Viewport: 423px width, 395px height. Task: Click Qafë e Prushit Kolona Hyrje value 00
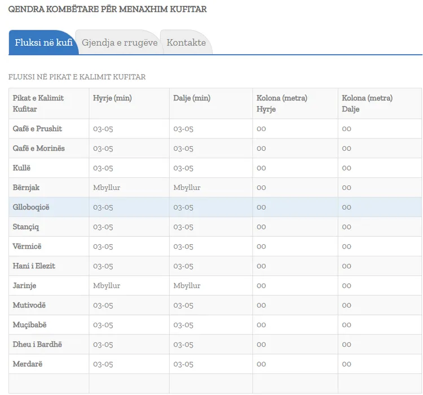261,129
